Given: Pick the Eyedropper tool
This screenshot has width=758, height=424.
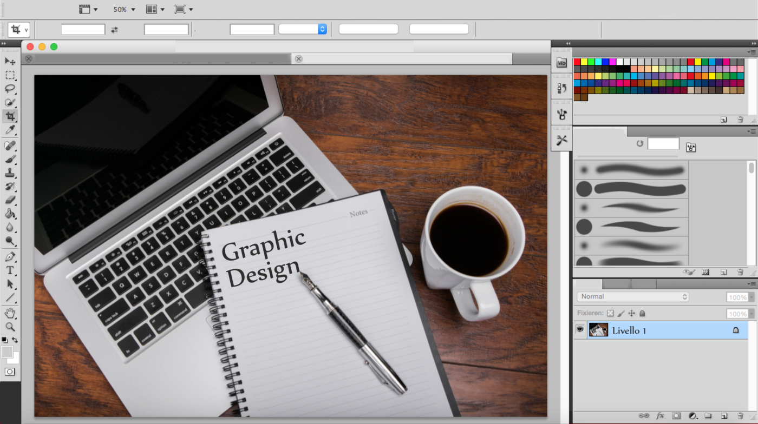Looking at the screenshot, I should pos(10,130).
